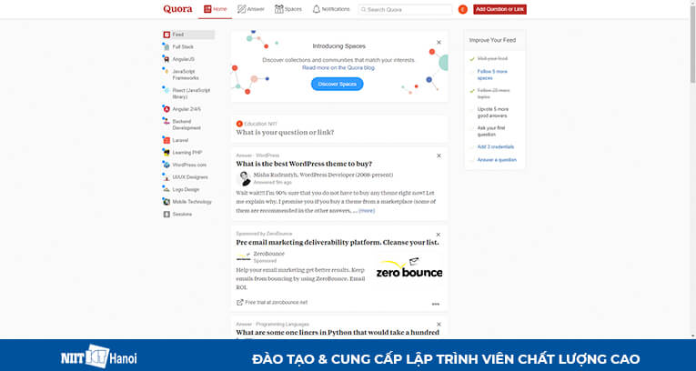Open the orange profile avatar in header
The width and height of the screenshot is (696, 371).
click(x=462, y=9)
